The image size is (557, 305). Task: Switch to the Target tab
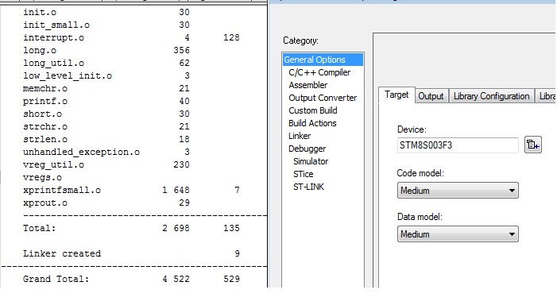point(396,95)
